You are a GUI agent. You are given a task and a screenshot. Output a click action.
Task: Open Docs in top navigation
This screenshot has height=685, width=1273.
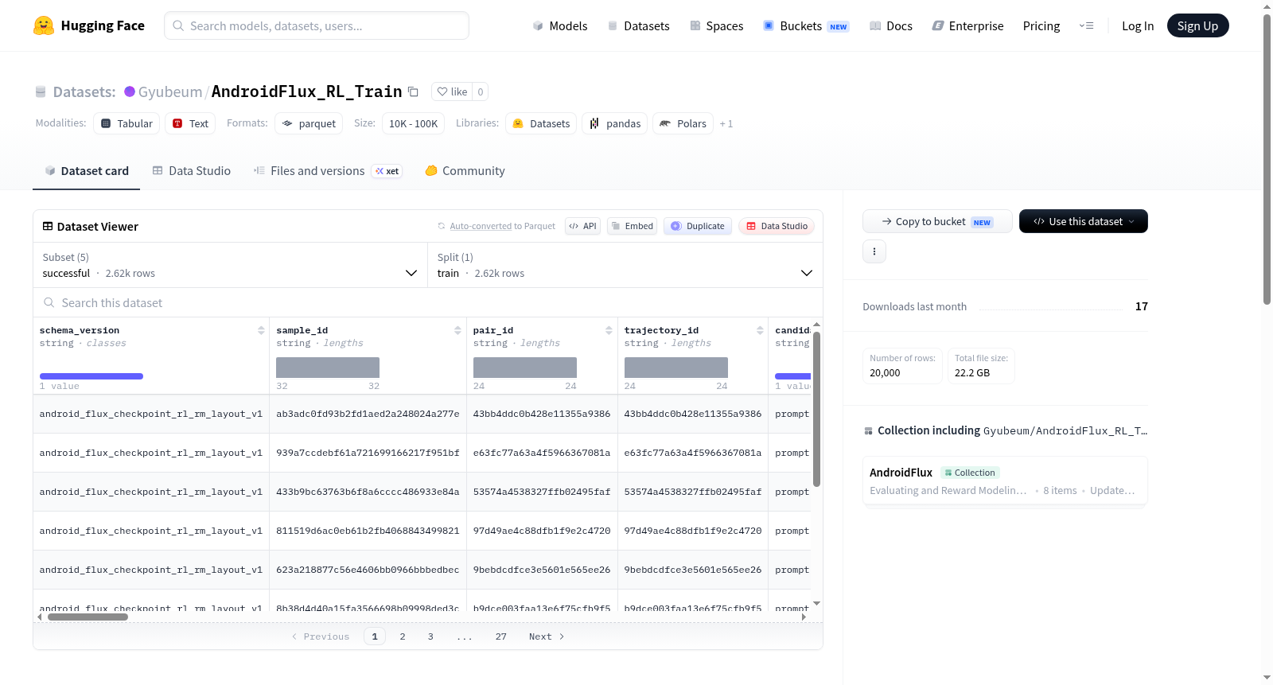(x=891, y=26)
